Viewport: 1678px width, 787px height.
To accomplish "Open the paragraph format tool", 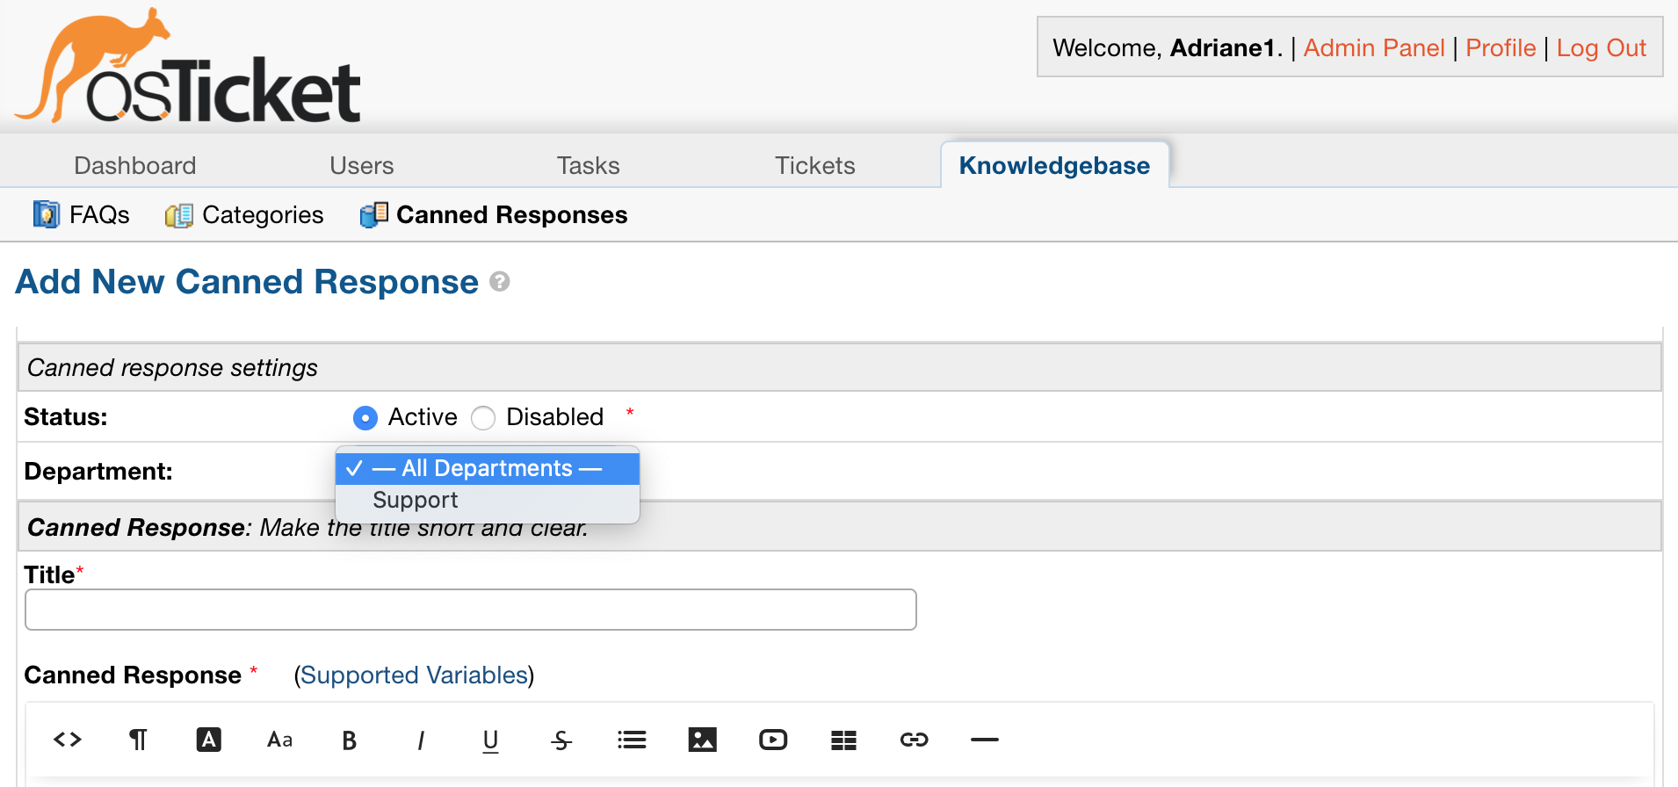I will click(x=138, y=740).
